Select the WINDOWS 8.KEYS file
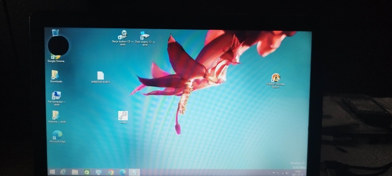The width and height of the screenshot is (392, 176). coord(100,76)
